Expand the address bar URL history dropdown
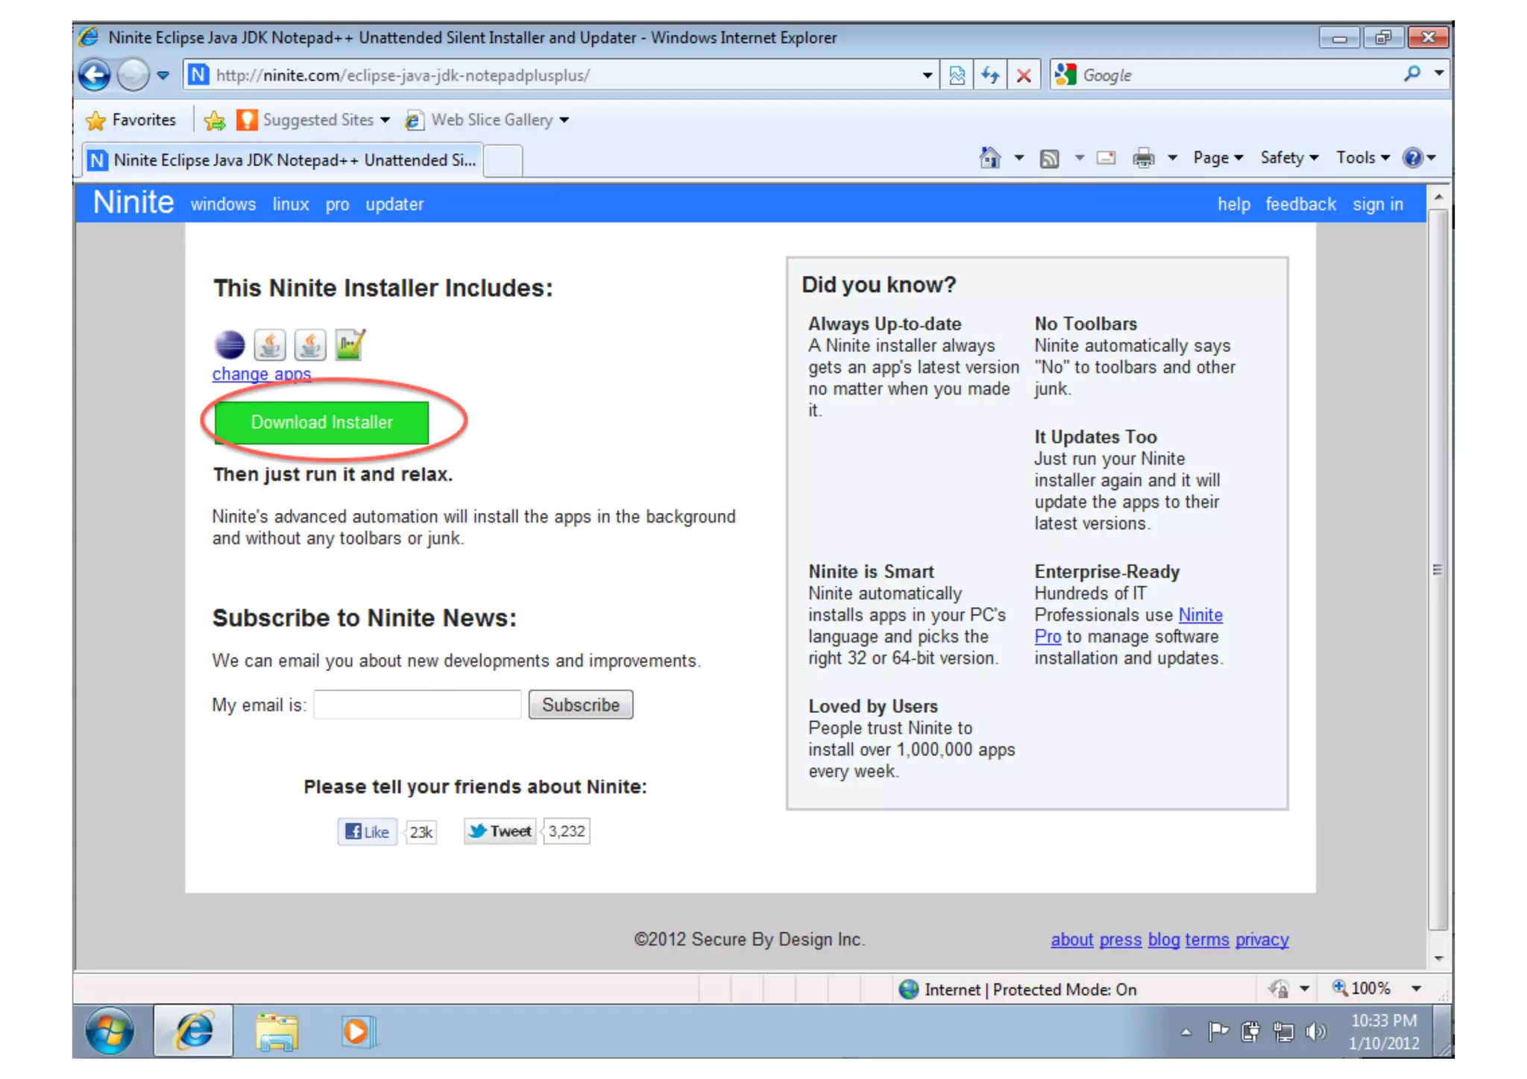 click(927, 75)
